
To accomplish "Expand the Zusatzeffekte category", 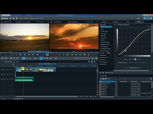I will pos(111,64).
